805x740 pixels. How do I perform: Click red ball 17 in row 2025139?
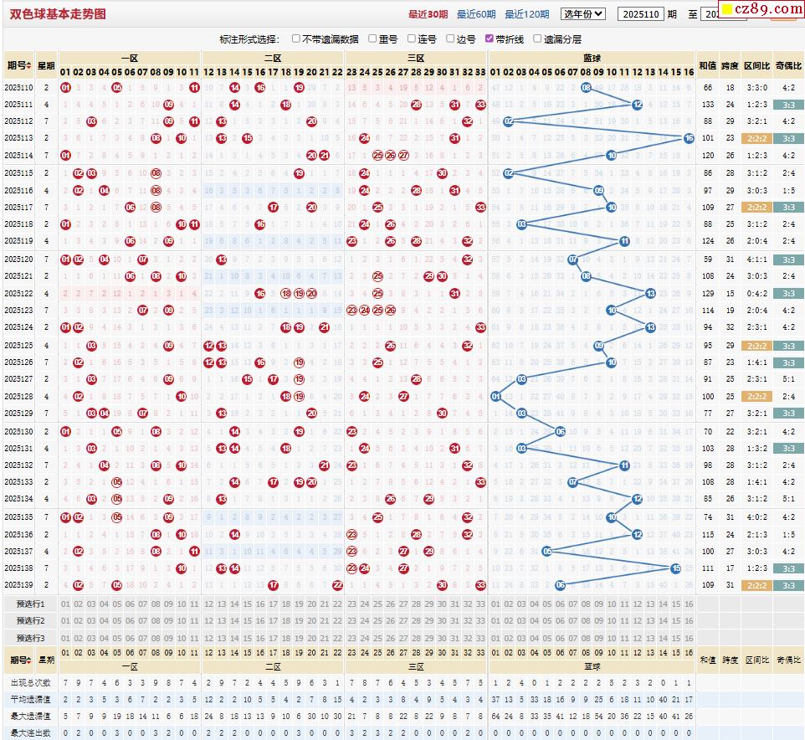pyautogui.click(x=273, y=585)
